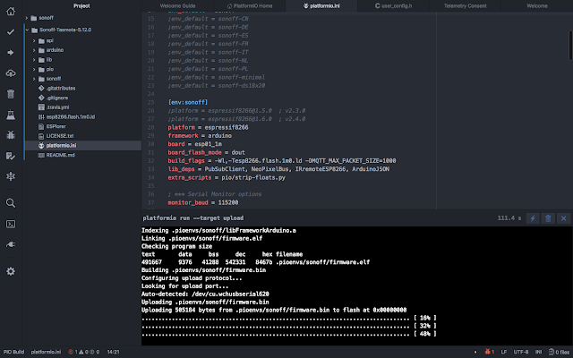This screenshot has height=358, width=573.
Task: Click the [env:sonoff] section header line
Action: 187,102
